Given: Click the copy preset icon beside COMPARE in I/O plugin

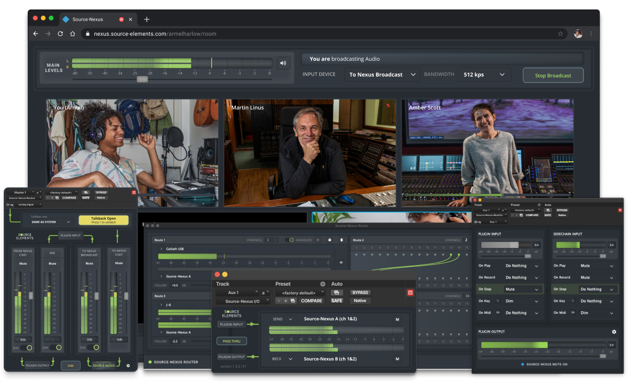Looking at the screenshot, I should (x=293, y=300).
